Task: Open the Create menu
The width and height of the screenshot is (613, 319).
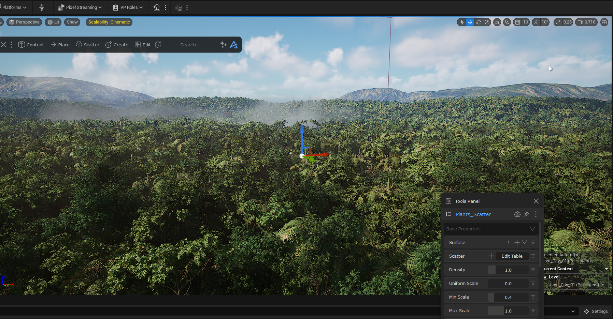Action: tap(117, 45)
